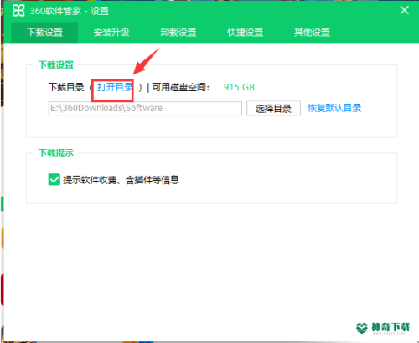Viewport: 419px width, 343px height.
Task: Click 恢复默认目录 to restore default folder
Action: click(x=334, y=108)
